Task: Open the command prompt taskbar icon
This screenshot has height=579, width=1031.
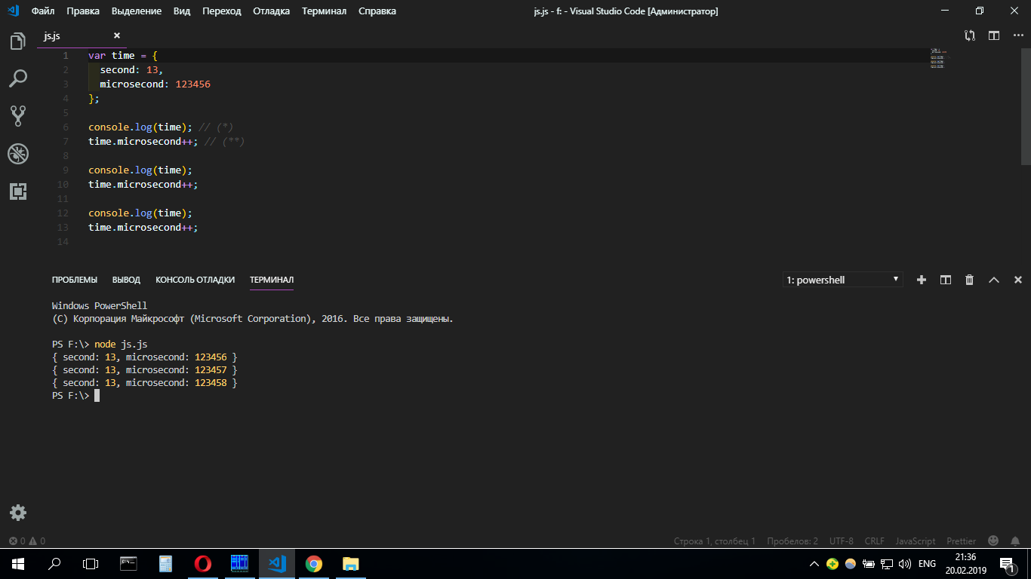Action: pos(129,564)
